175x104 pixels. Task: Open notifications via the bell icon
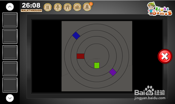pos(87,7)
